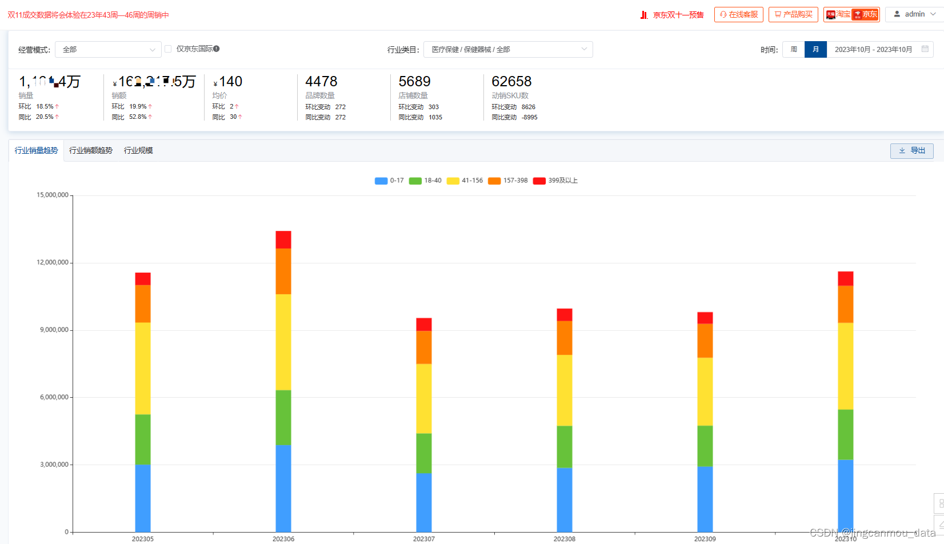Screen dimensions: 944x544
Task: Switch to 行业销额趋势 tab
Action: click(91, 150)
